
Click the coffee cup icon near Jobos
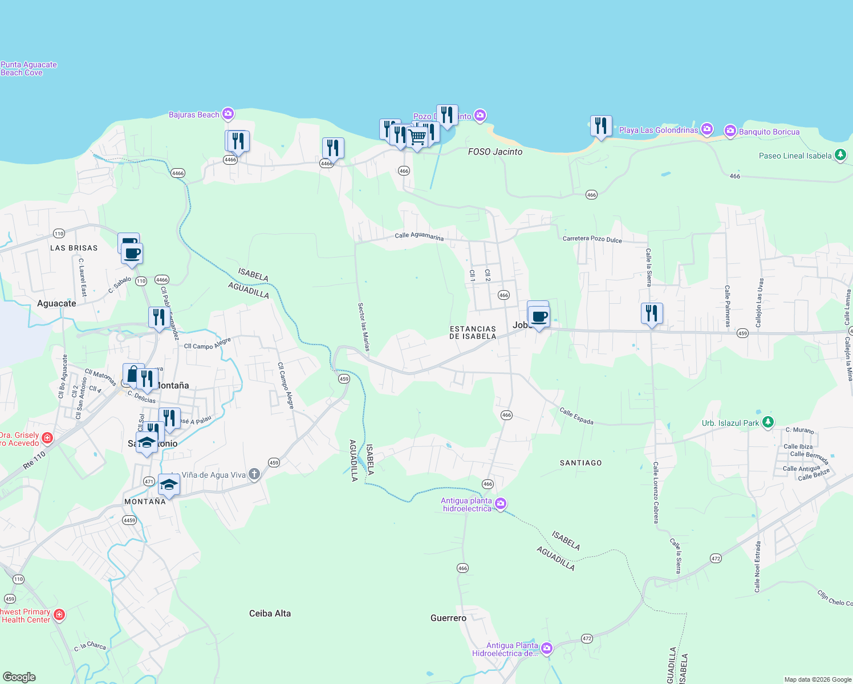[x=538, y=316]
